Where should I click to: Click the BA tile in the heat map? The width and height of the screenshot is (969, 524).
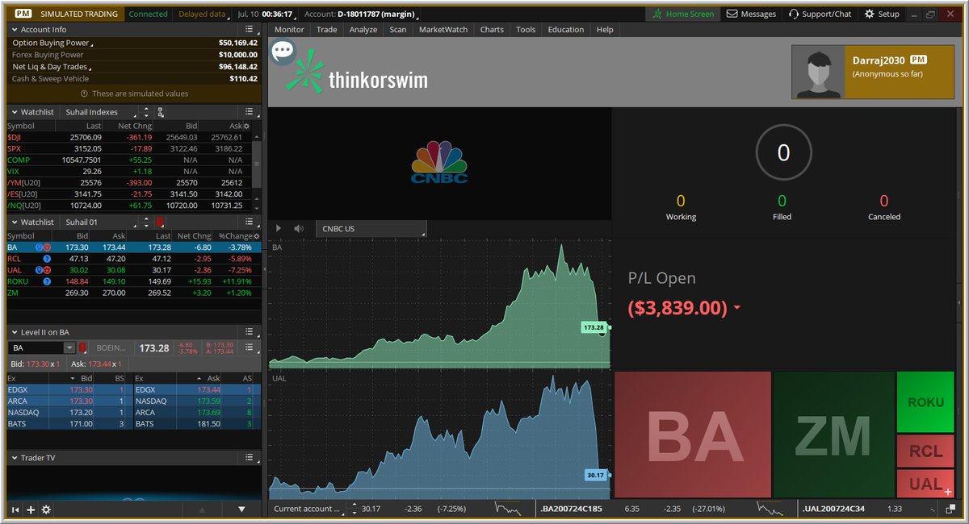(x=694, y=435)
